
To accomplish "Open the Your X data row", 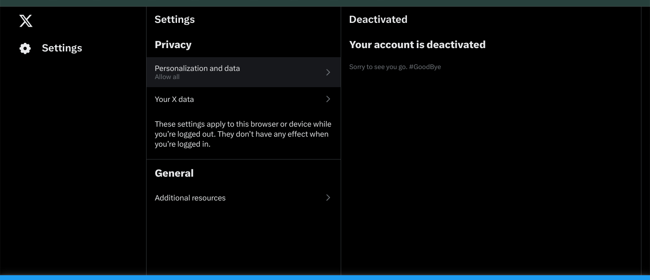I will (174, 100).
